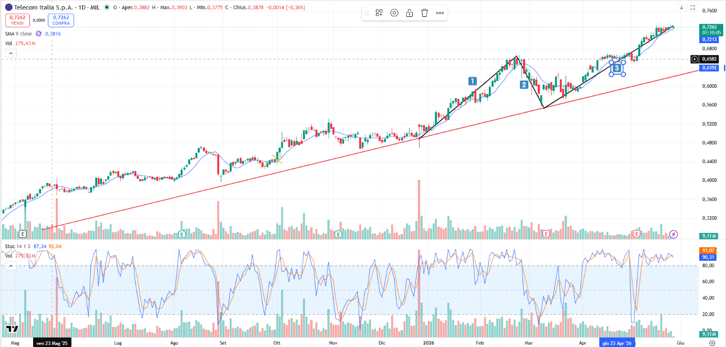
Task: Click the 80,00 level on stochastic scale
Action: 708,266
